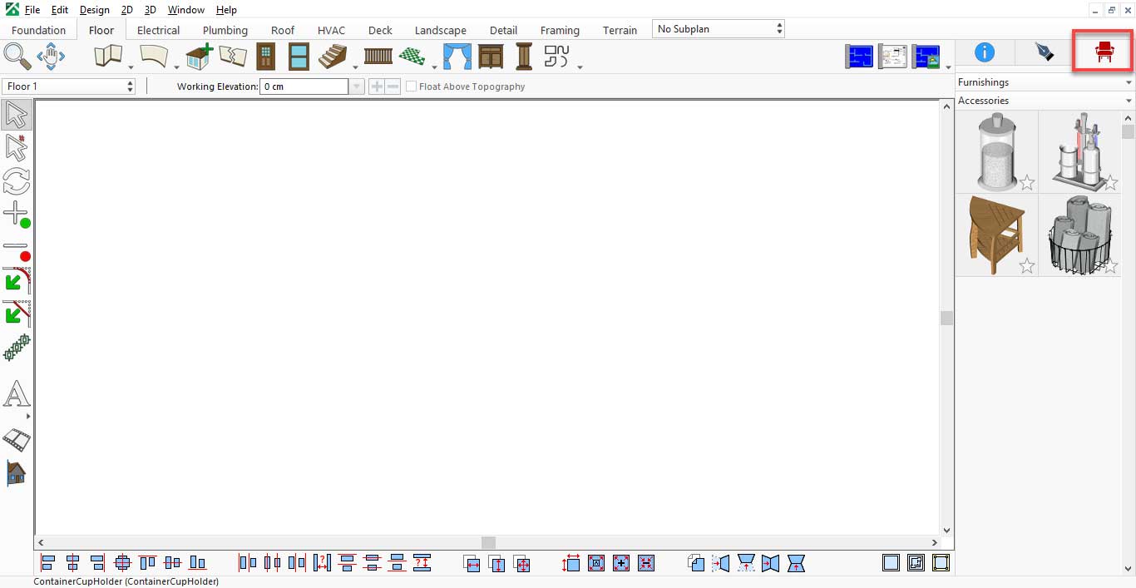Click the Working Elevation input field
Viewport: 1136px width, 588px height.
304,86
